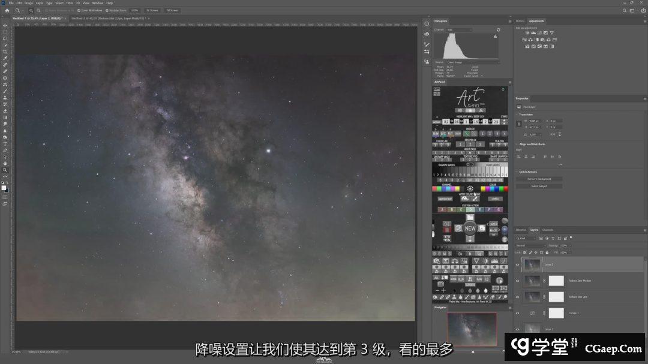Click the Home icon in options bar

point(7,10)
